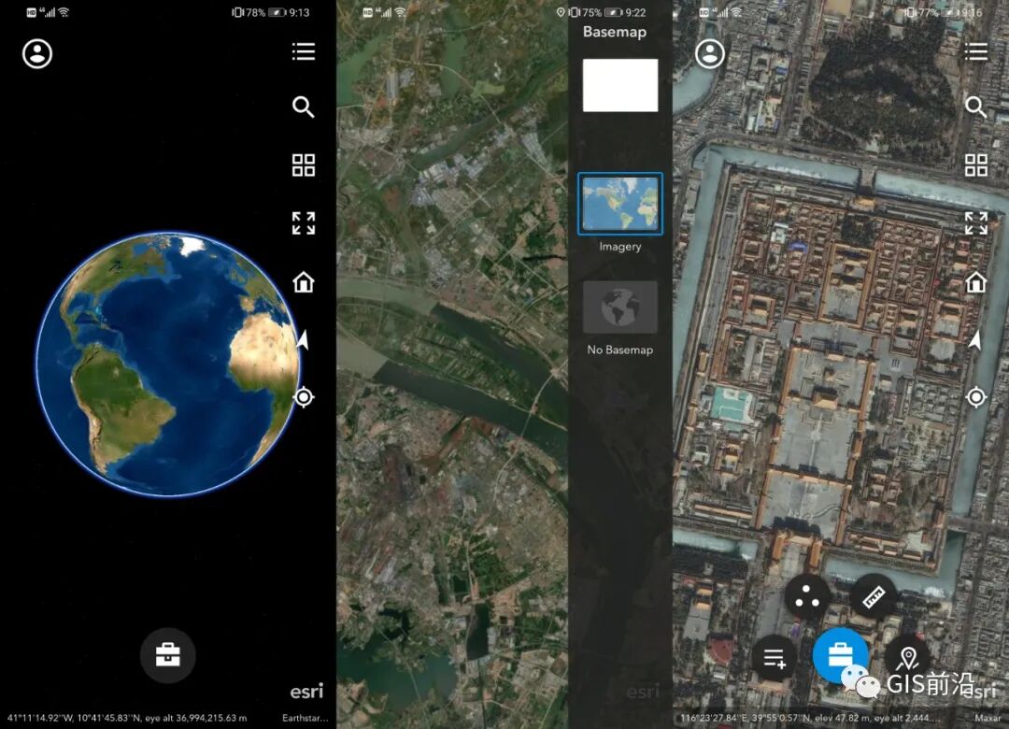Tap the locate me target icon in right screen
Screen dimensions: 1009x729
click(x=975, y=396)
